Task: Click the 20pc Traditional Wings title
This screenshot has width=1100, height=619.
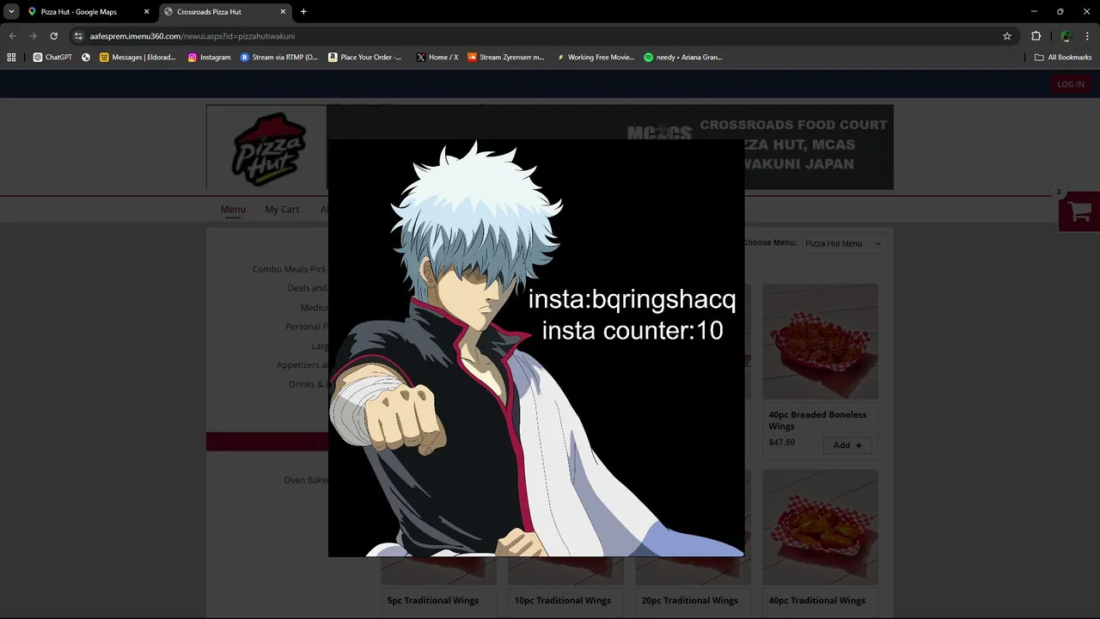Action: (x=690, y=600)
